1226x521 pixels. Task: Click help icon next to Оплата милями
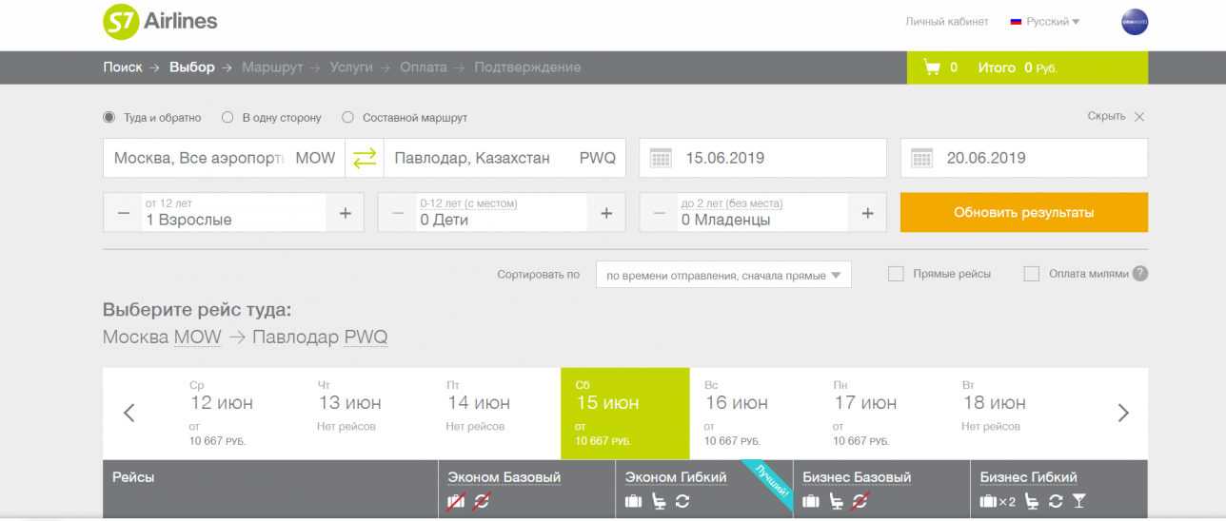pyautogui.click(x=1140, y=274)
